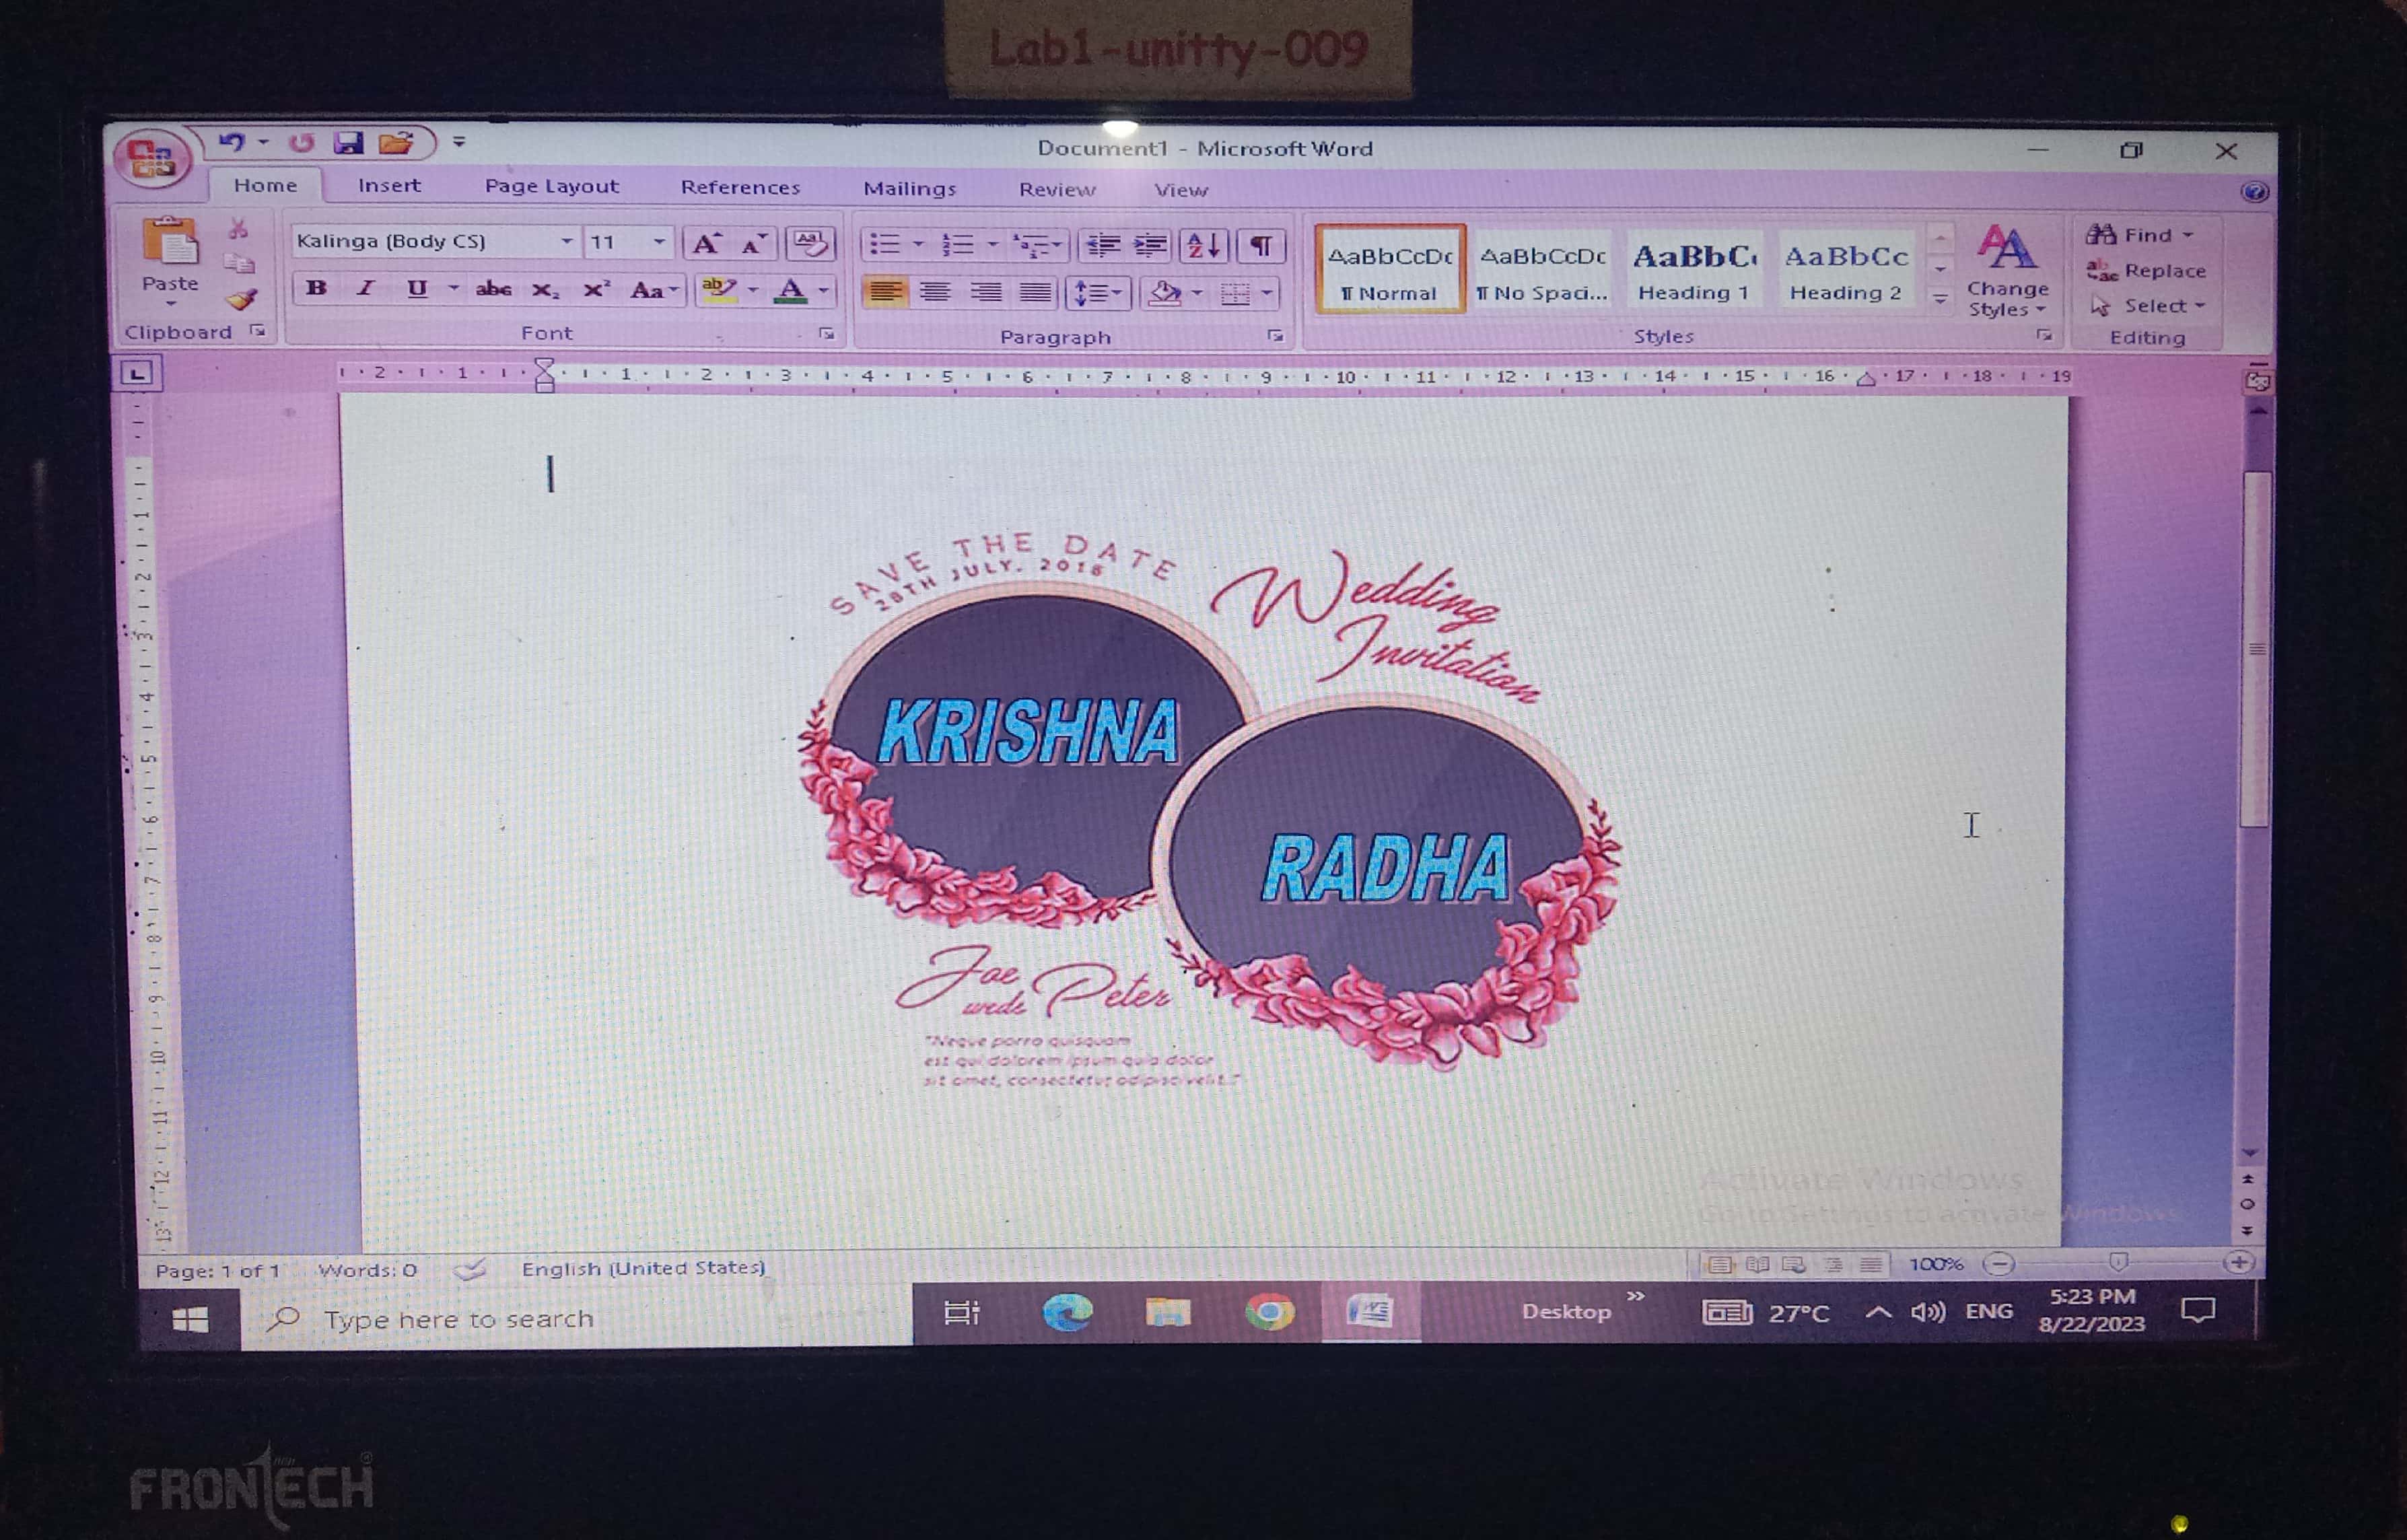Open the Page Layout tab
This screenshot has width=2407, height=1540.
tap(551, 186)
